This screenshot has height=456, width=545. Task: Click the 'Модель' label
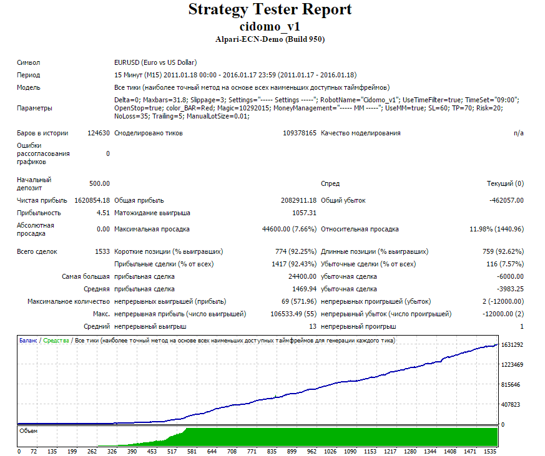point(29,87)
